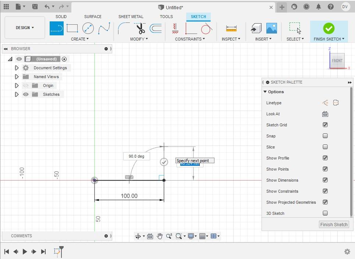355x259 pixels.
Task: Expand the Document Settings node
Action: tap(17, 68)
